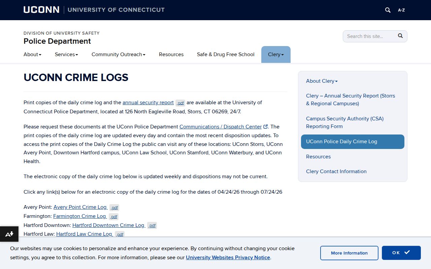Accept cookies with the OK button
The height and width of the screenshot is (269, 431).
(401, 253)
